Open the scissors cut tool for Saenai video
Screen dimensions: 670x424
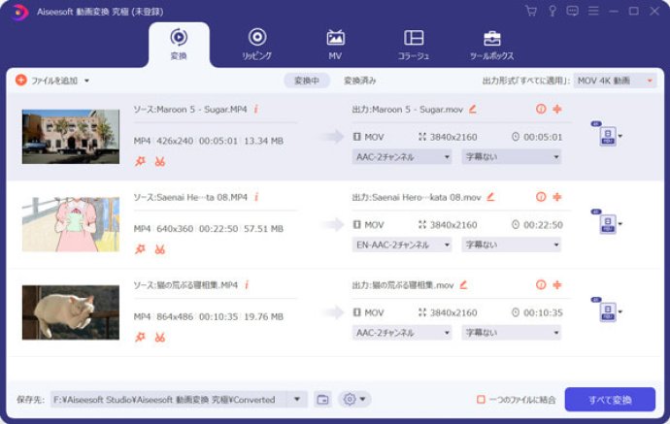(x=160, y=249)
